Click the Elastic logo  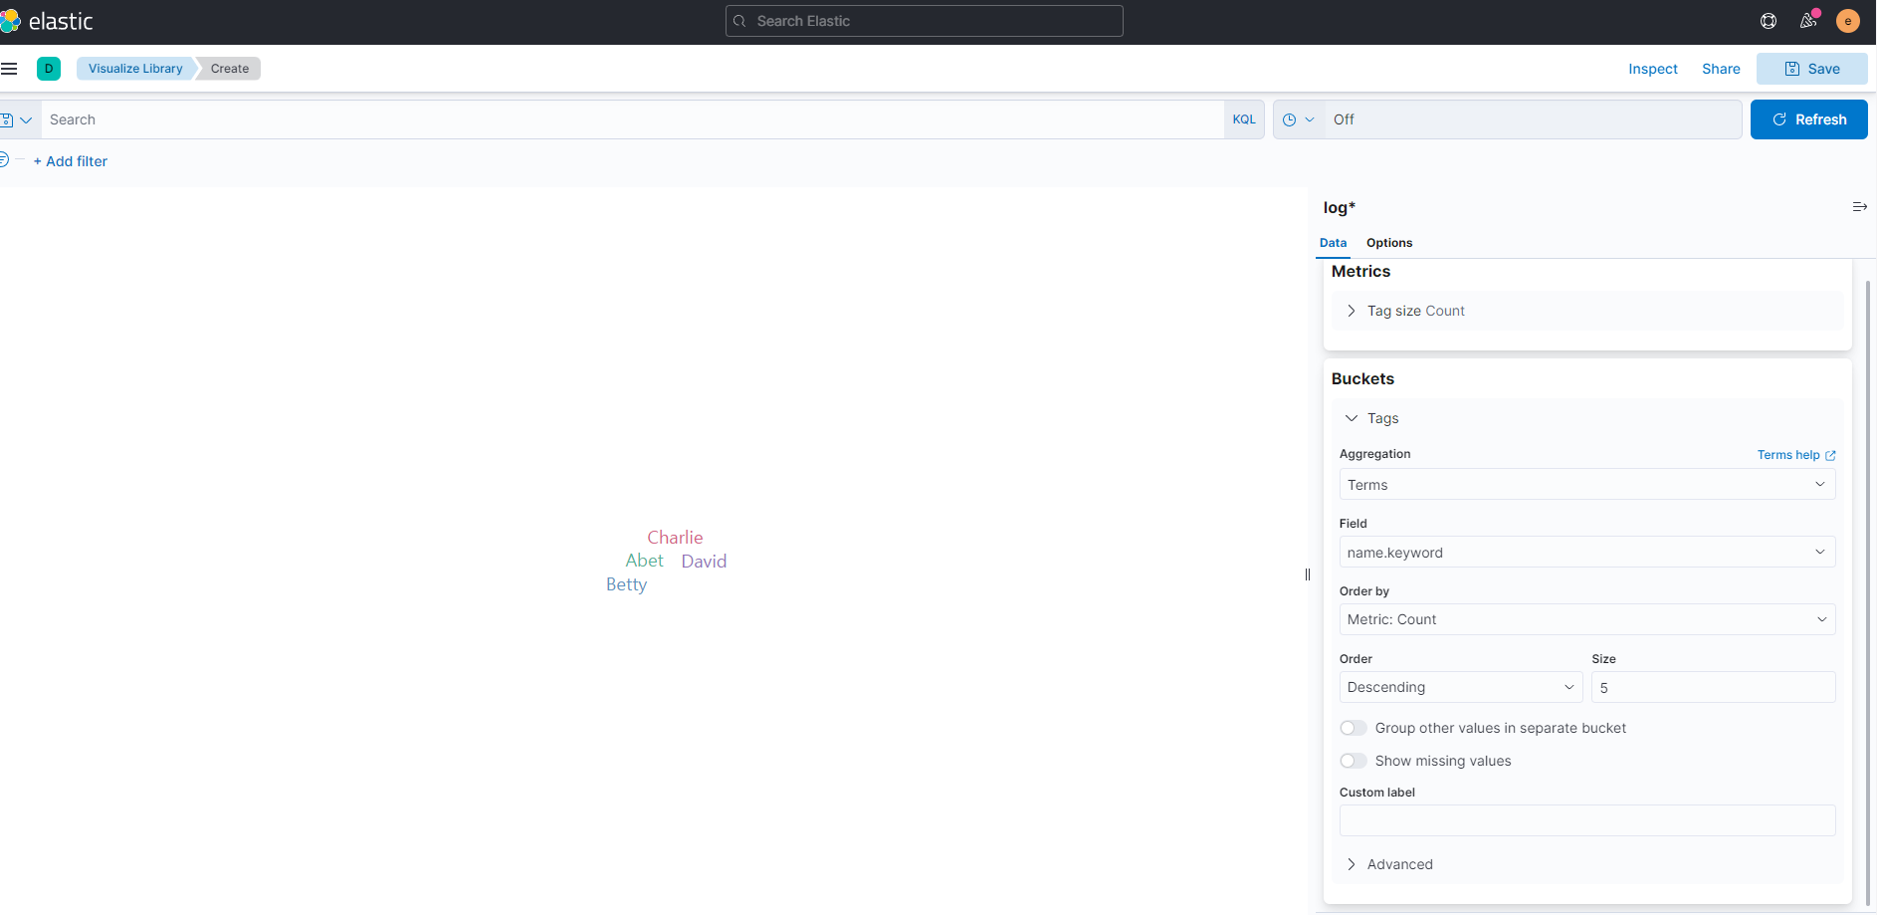pyautogui.click(x=47, y=21)
